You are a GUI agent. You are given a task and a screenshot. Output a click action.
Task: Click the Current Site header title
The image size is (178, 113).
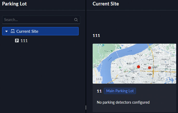click(x=106, y=4)
